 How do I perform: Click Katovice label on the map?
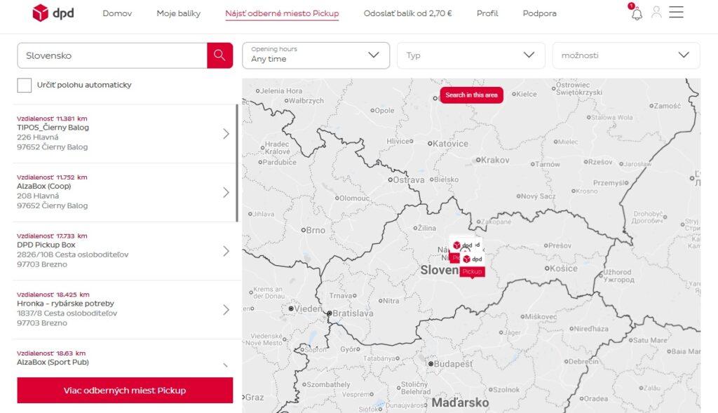451,144
